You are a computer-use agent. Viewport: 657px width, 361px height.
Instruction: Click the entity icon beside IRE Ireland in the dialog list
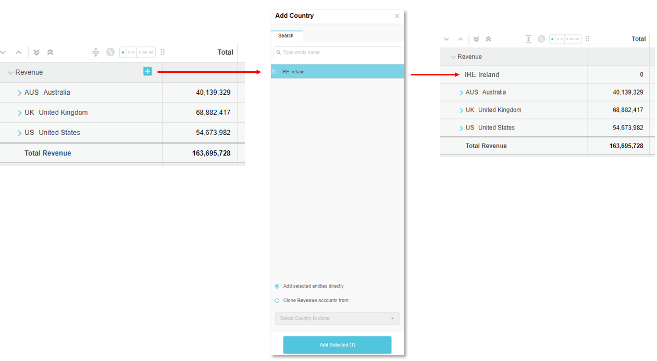click(274, 71)
